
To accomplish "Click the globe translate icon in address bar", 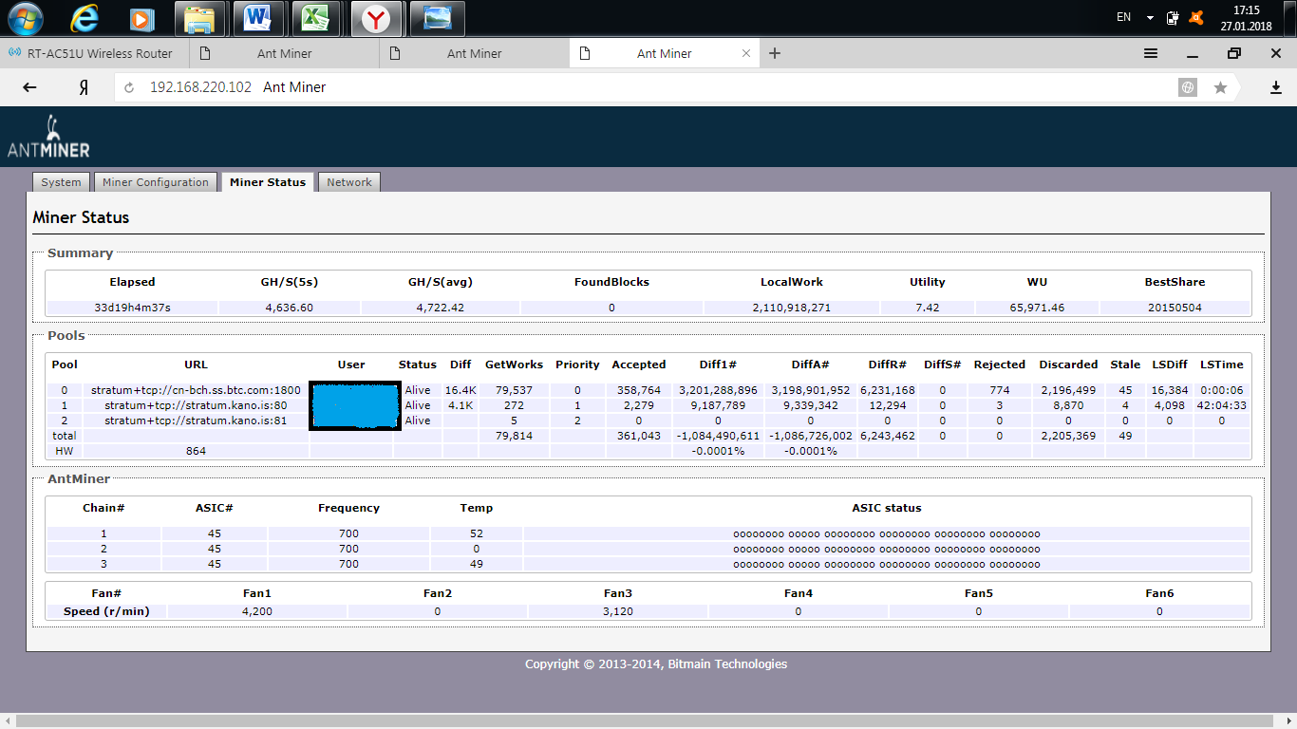I will pyautogui.click(x=1188, y=87).
